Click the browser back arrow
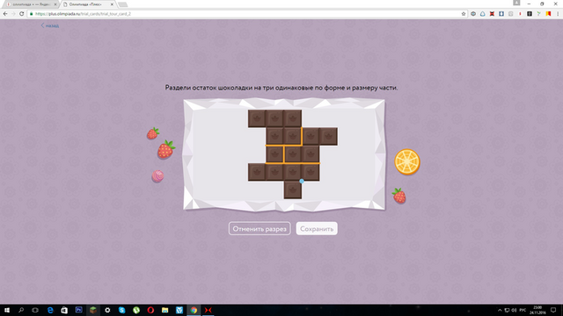 coord(5,14)
